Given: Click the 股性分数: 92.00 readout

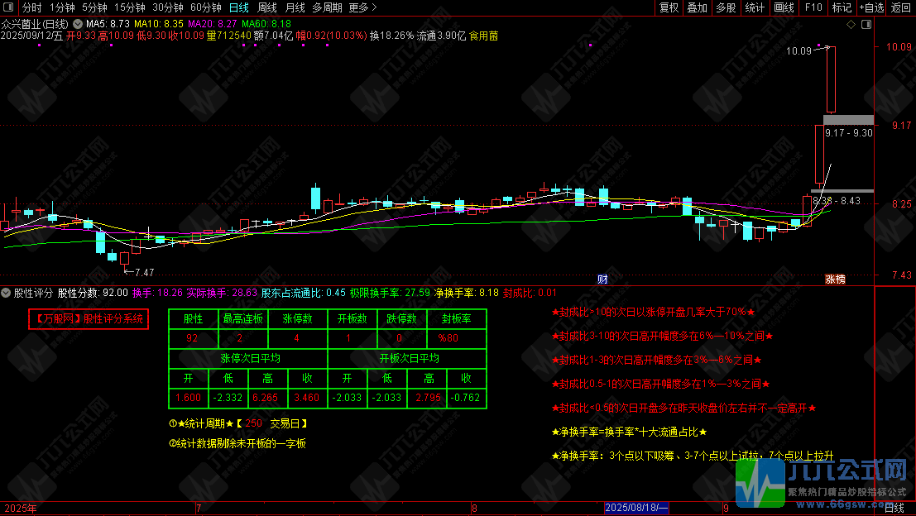Looking at the screenshot, I should point(93,293).
